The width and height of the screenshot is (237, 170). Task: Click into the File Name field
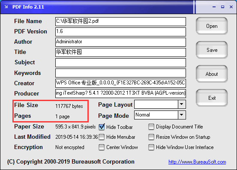[x=120, y=21]
